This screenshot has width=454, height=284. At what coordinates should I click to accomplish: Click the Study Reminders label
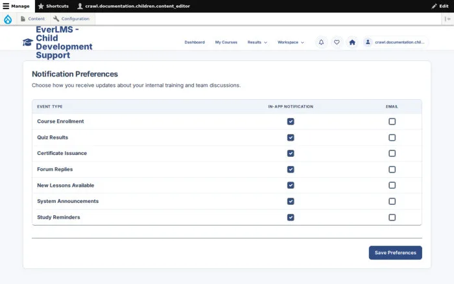pos(58,217)
